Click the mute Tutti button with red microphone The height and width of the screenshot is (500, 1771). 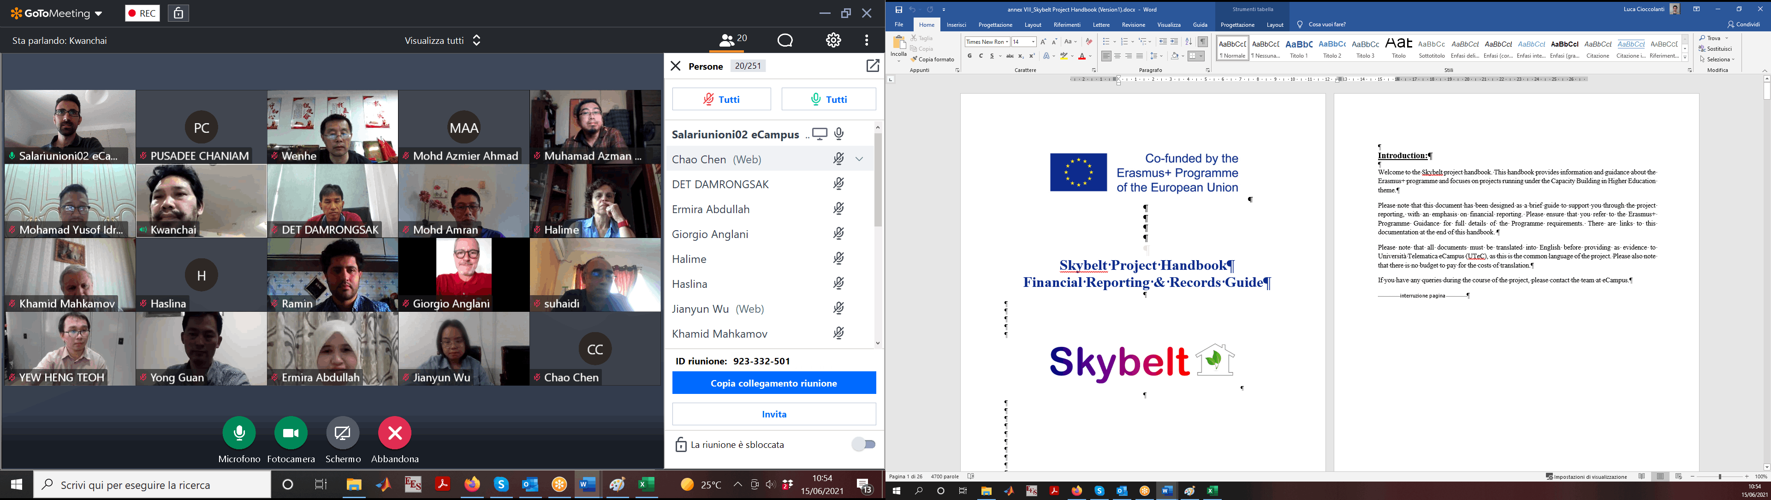coord(721,99)
